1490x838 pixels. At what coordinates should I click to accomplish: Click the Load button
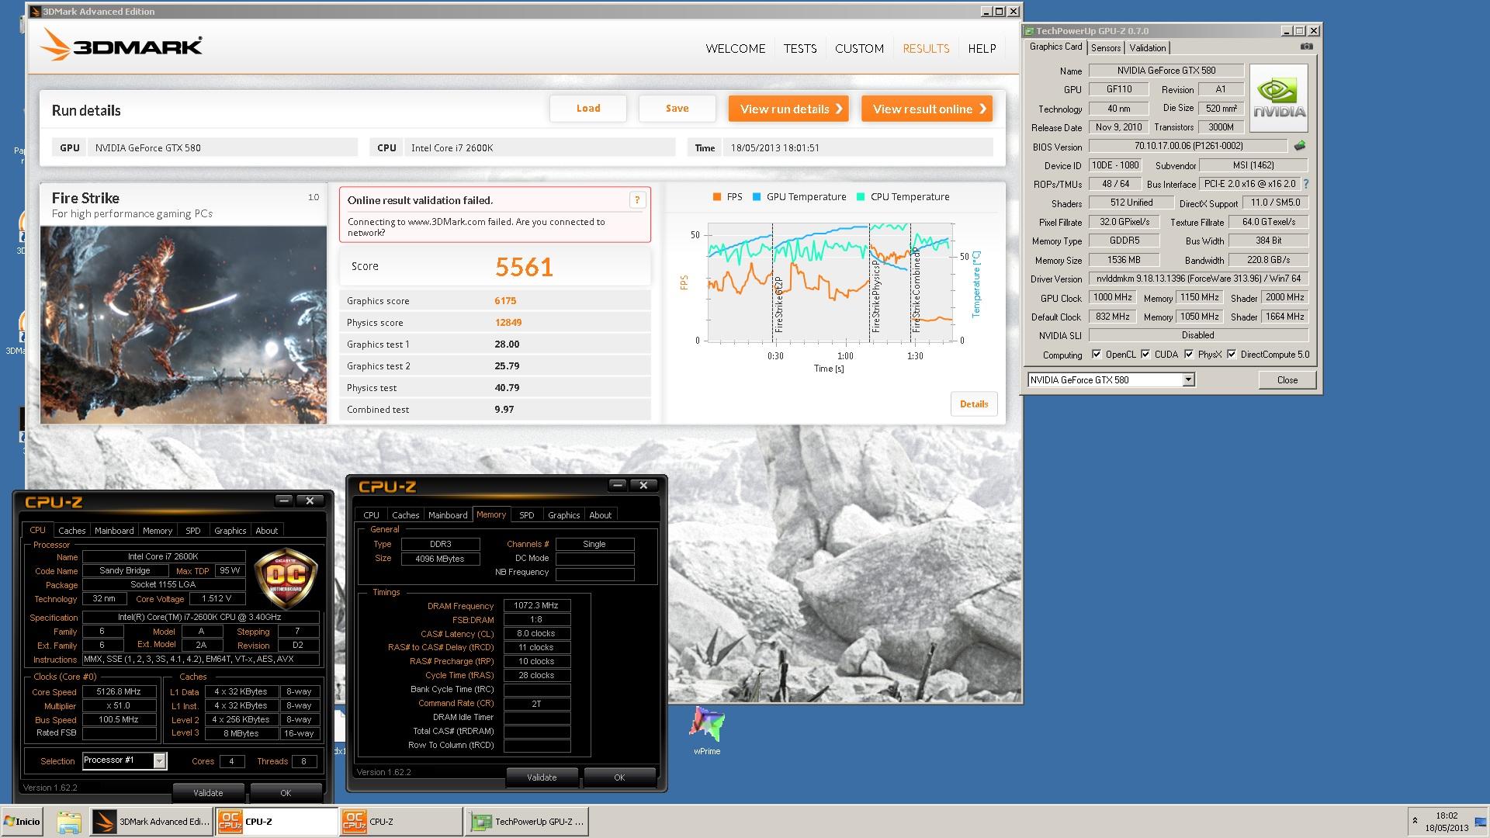[x=588, y=109]
